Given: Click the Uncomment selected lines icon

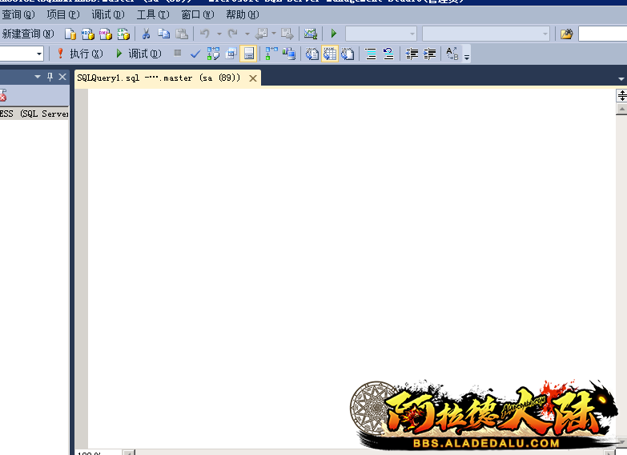Looking at the screenshot, I should [x=388, y=54].
